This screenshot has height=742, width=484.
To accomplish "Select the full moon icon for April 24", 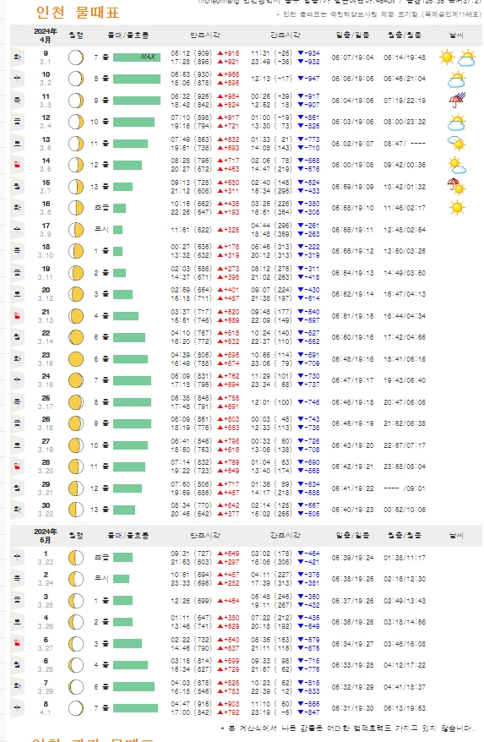I will click(x=76, y=380).
